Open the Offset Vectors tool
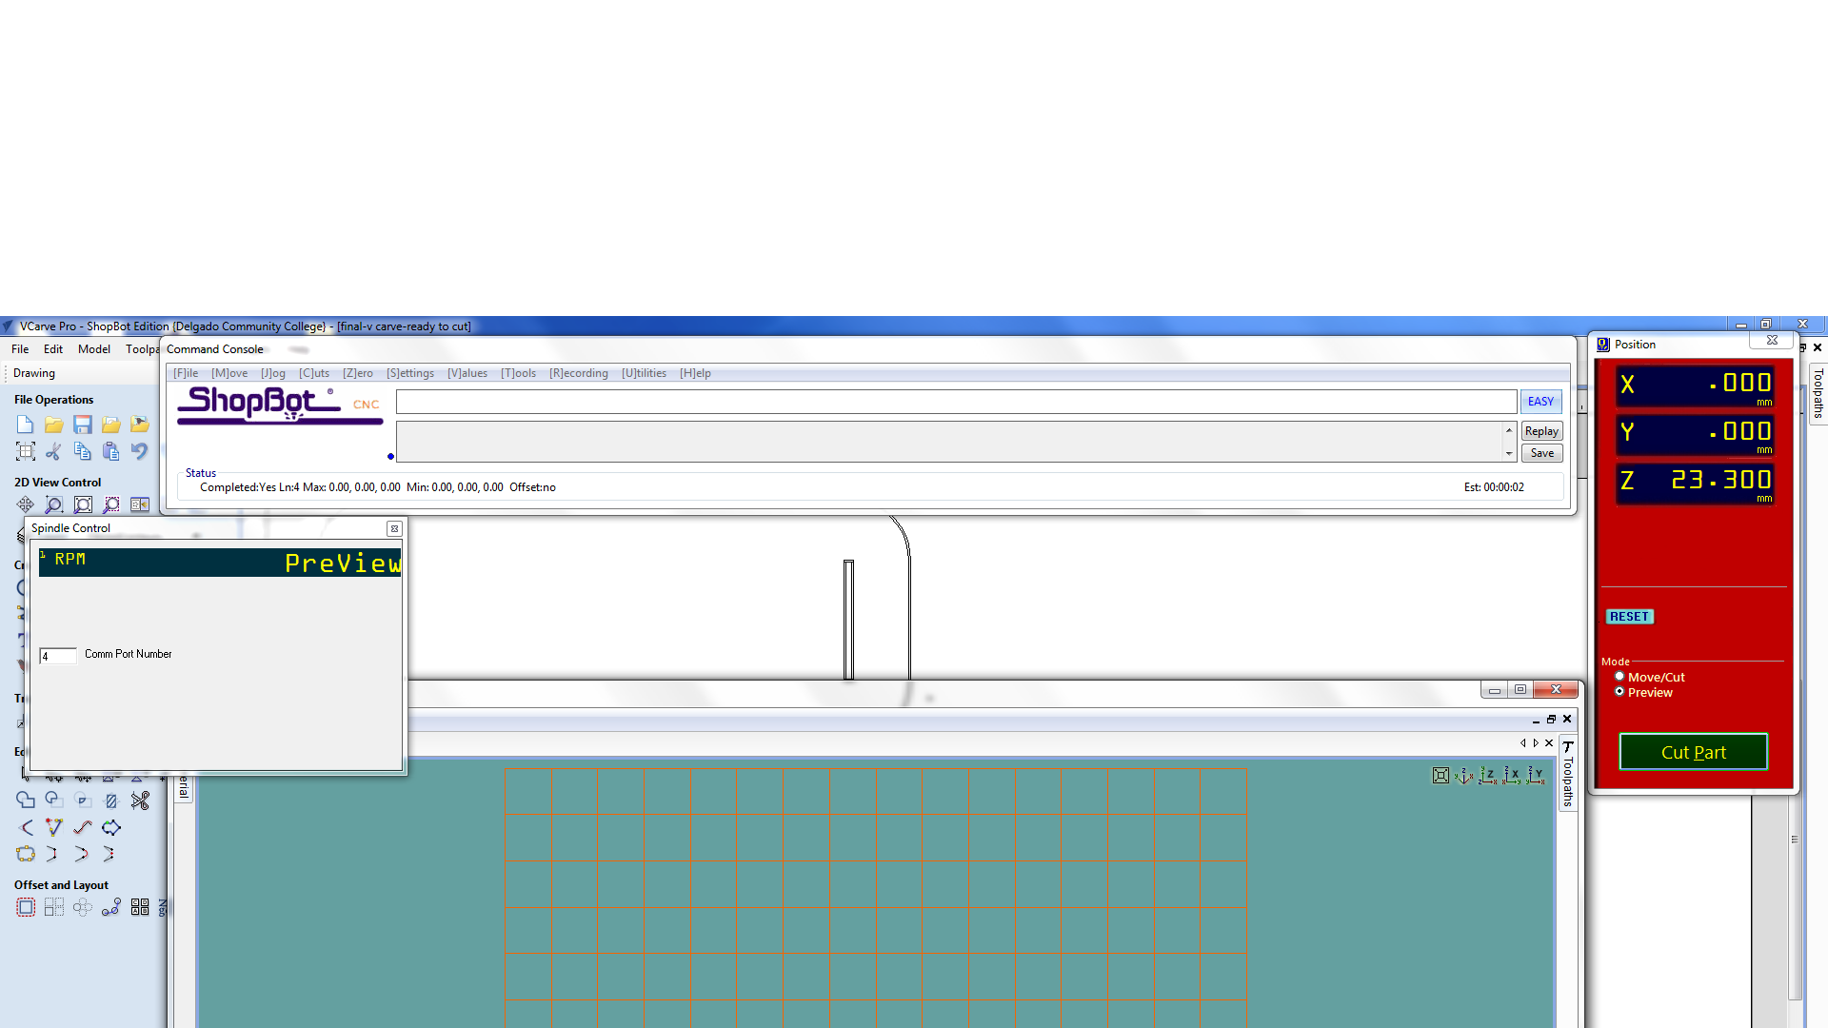Image resolution: width=1828 pixels, height=1028 pixels. pos(26,907)
